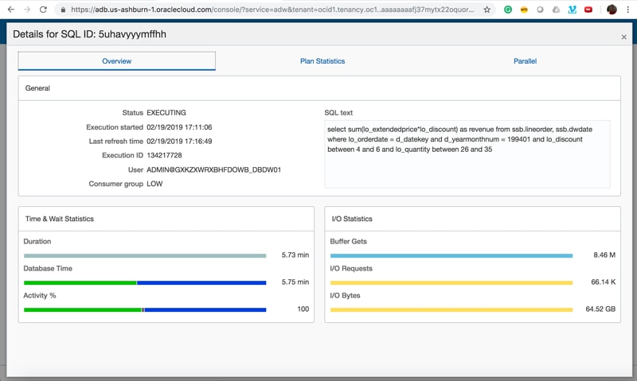Click the I/O Bytes yellow bar
This screenshot has height=381, width=637.
451,309
